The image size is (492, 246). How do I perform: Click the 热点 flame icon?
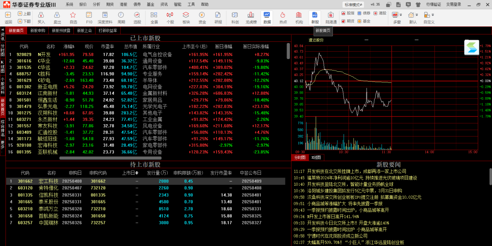pyautogui.click(x=283, y=17)
